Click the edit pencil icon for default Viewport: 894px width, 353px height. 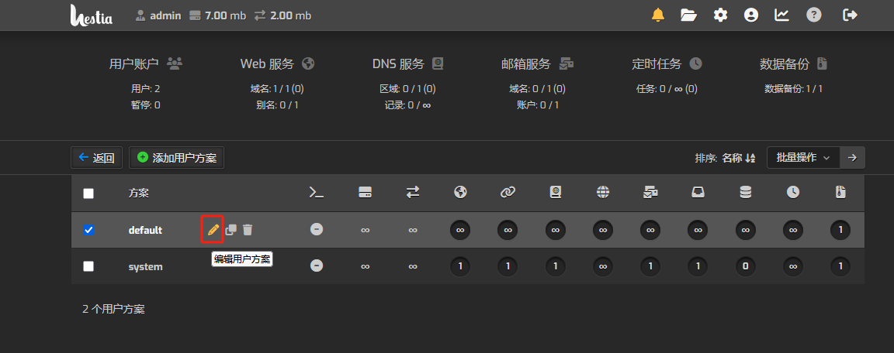click(x=213, y=230)
